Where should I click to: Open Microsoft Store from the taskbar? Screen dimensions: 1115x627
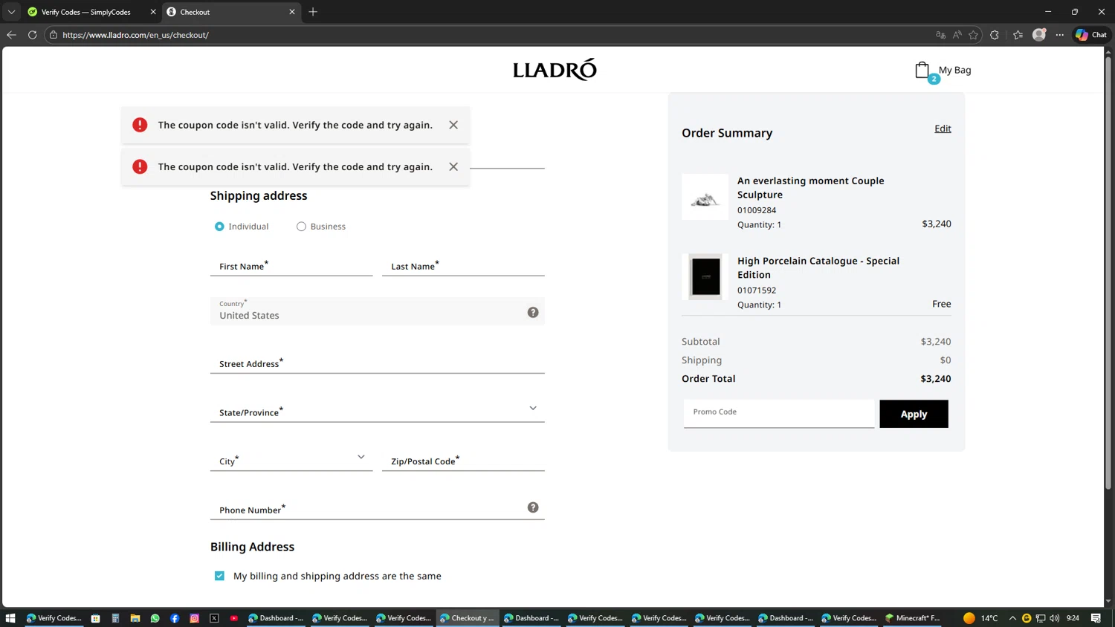95,618
